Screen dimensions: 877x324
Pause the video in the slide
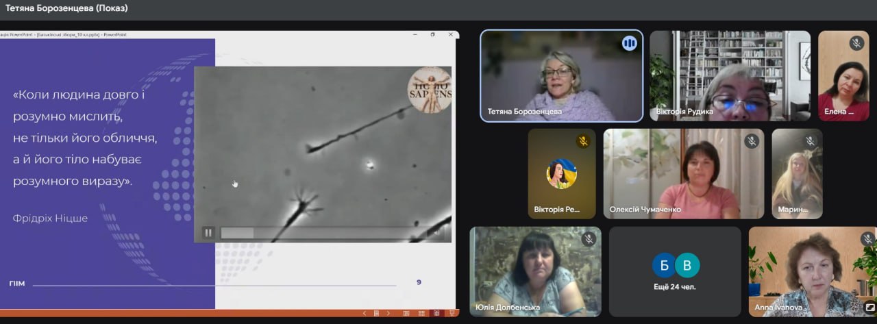[208, 233]
